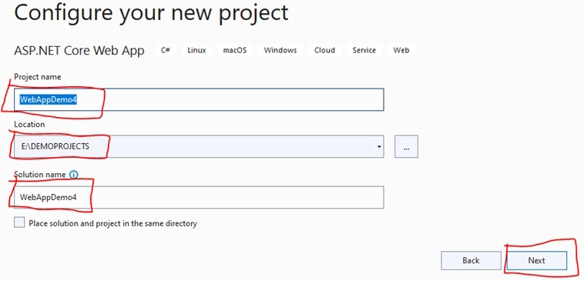This screenshot has width=584, height=281.
Task: Click the Project name label
Action: 37,77
